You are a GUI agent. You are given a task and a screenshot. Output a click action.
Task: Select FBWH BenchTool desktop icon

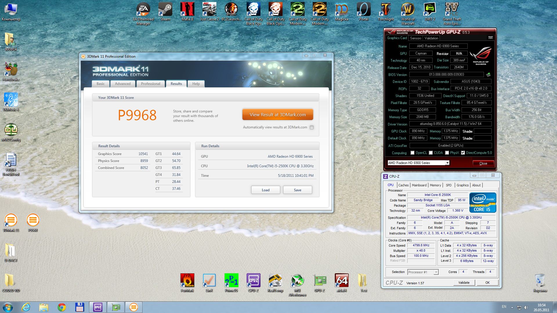coord(11,164)
